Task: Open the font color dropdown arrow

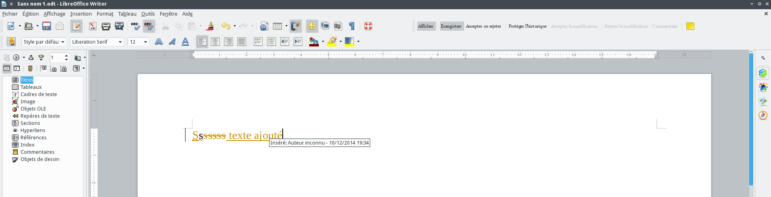Action: [x=323, y=42]
